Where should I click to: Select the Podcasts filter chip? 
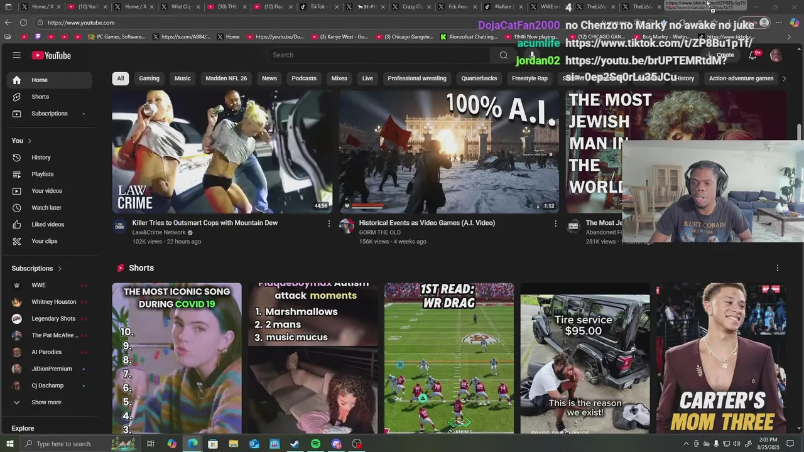pos(304,78)
